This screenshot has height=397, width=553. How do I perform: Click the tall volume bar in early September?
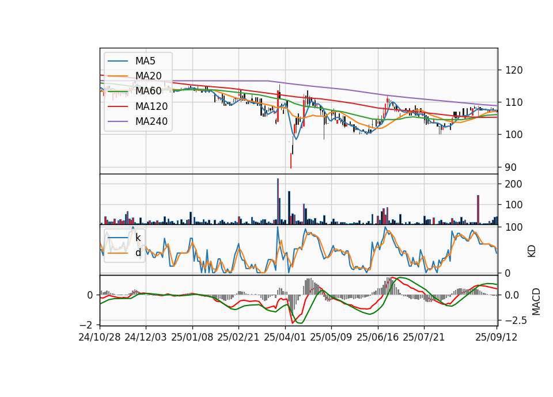478,209
